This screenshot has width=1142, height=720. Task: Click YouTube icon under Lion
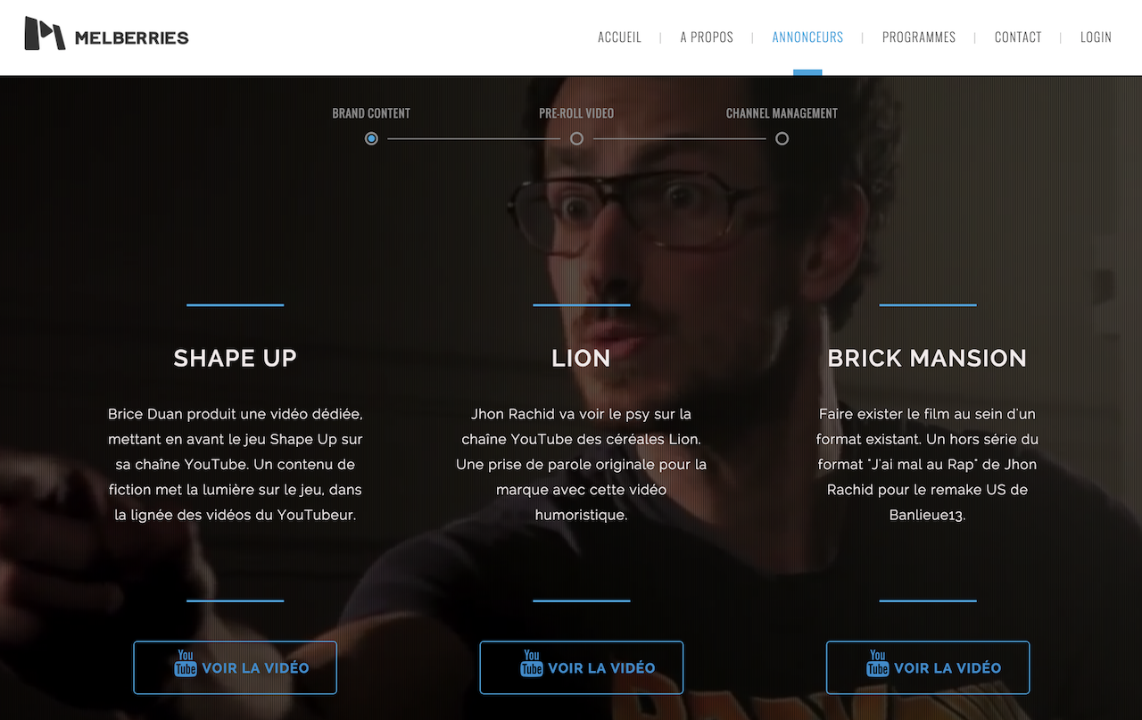(x=532, y=663)
